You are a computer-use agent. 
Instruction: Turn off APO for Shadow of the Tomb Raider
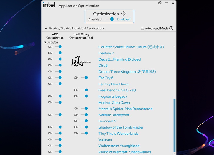58,127
